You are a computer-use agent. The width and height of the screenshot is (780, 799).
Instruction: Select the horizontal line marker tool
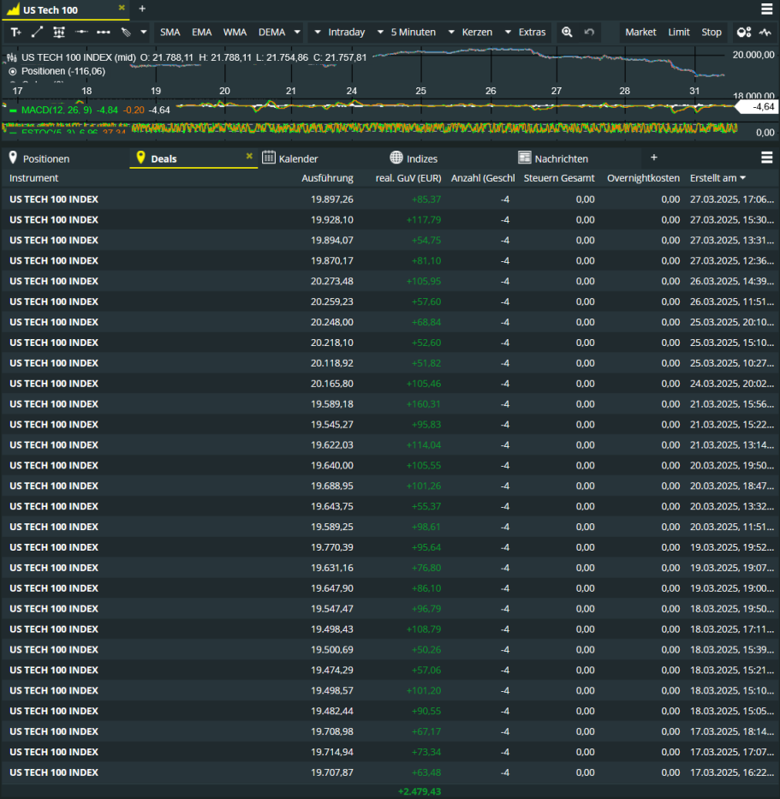coord(81,32)
